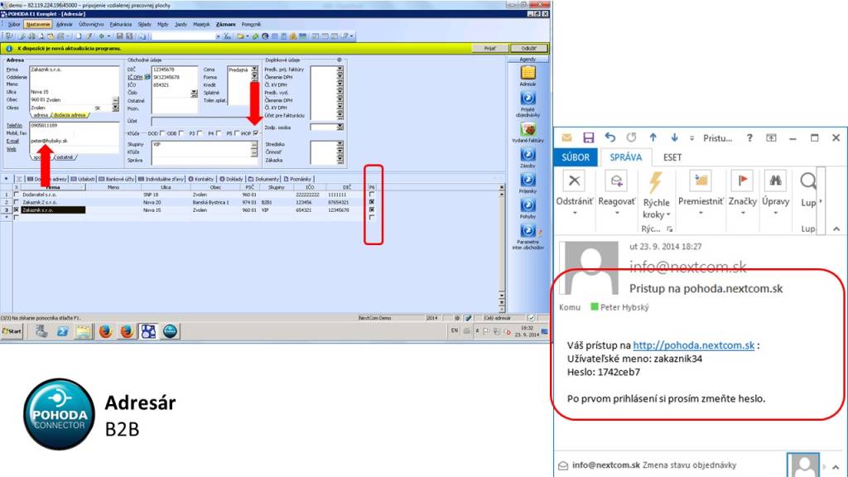Click the Premiestniť folder icon
848x477 pixels.
701,181
